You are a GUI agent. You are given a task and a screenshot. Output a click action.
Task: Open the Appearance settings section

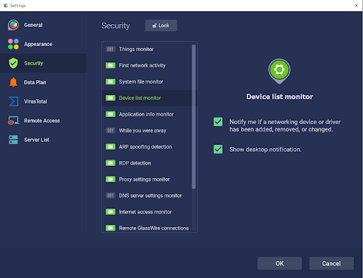43,44
